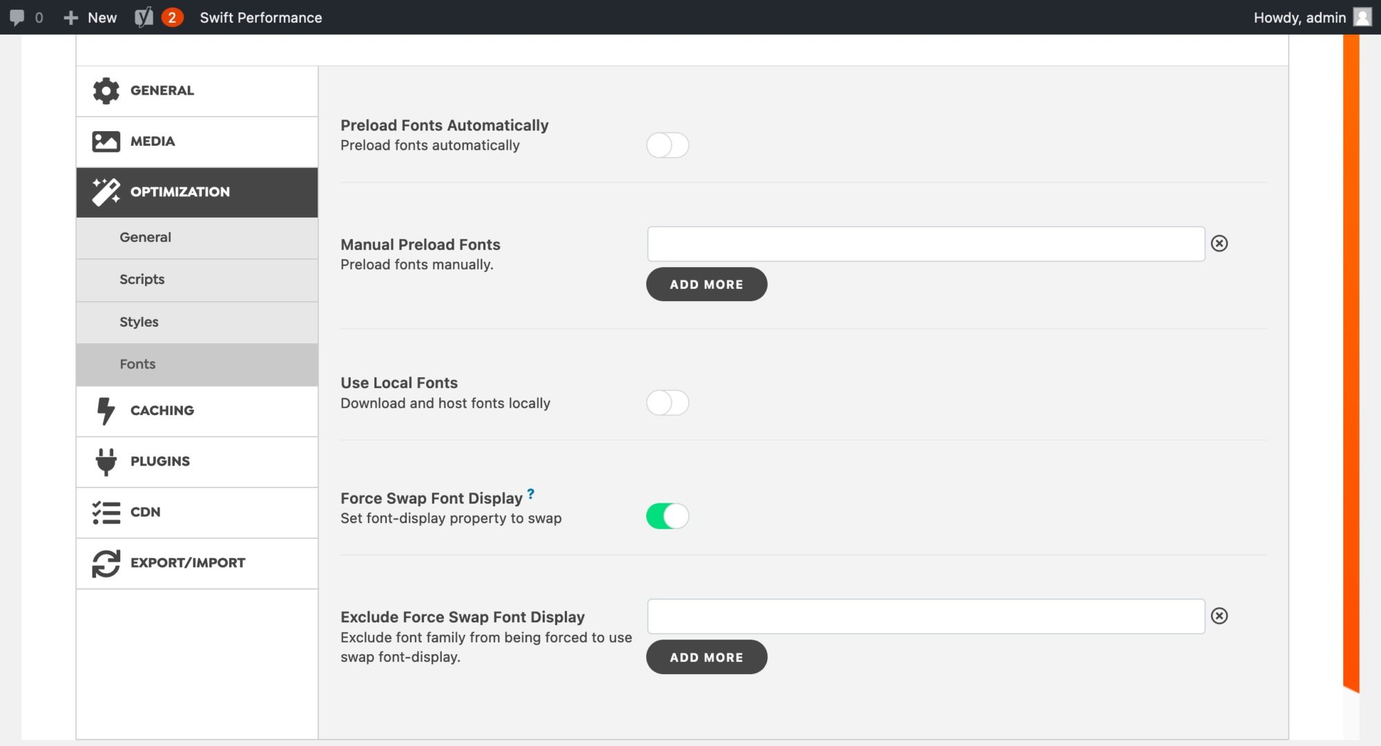
Task: Open the Force Swap help tooltip
Action: pyautogui.click(x=530, y=493)
